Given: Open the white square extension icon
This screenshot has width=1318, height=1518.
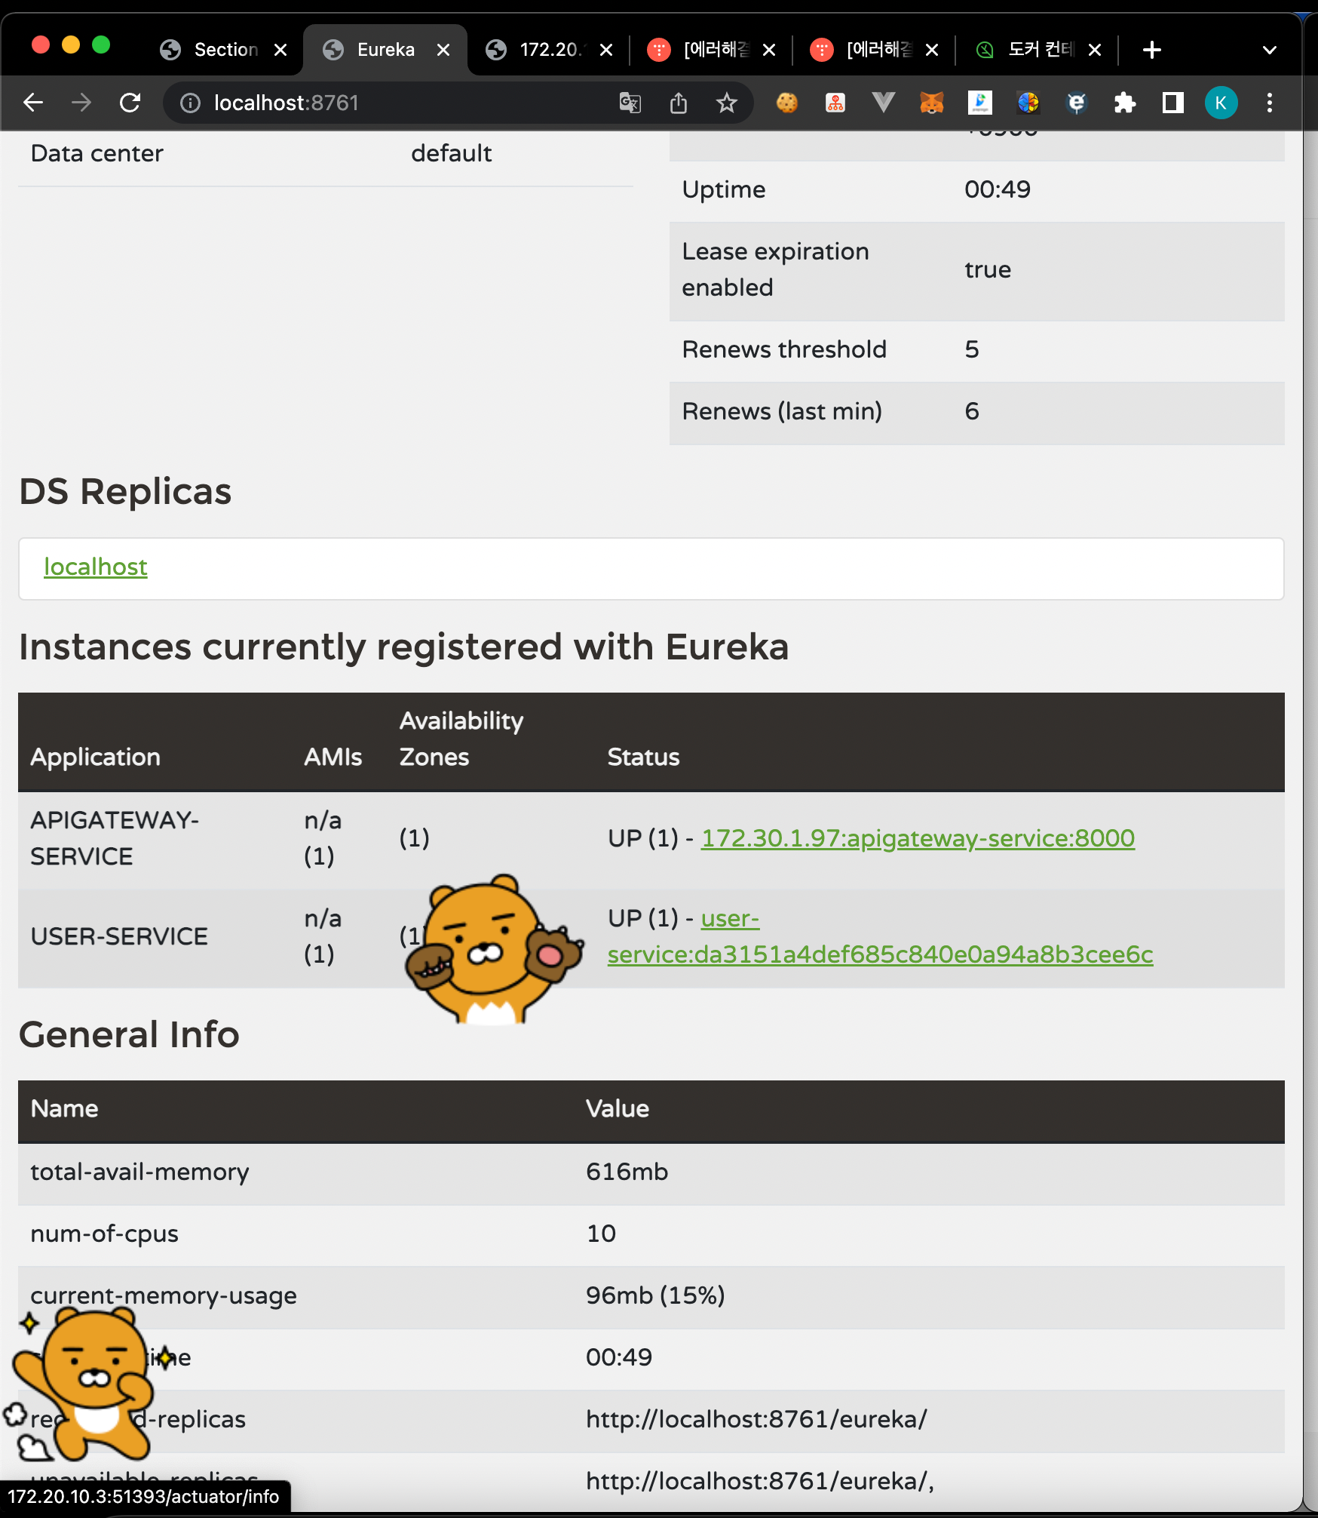Looking at the screenshot, I should coord(980,103).
